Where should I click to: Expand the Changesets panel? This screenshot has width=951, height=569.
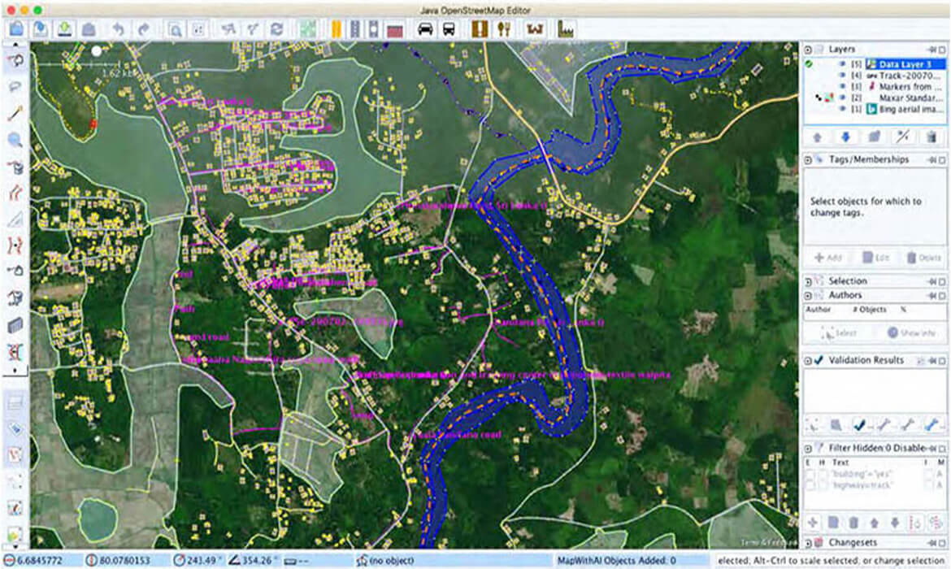pos(809,542)
